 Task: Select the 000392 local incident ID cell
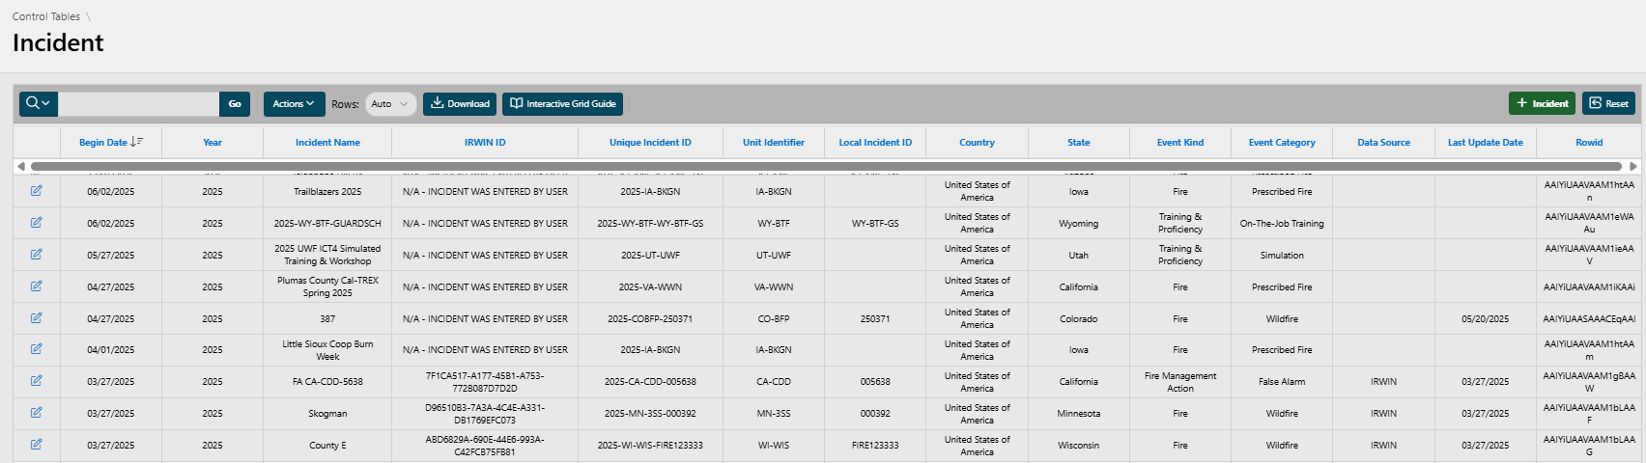[875, 413]
